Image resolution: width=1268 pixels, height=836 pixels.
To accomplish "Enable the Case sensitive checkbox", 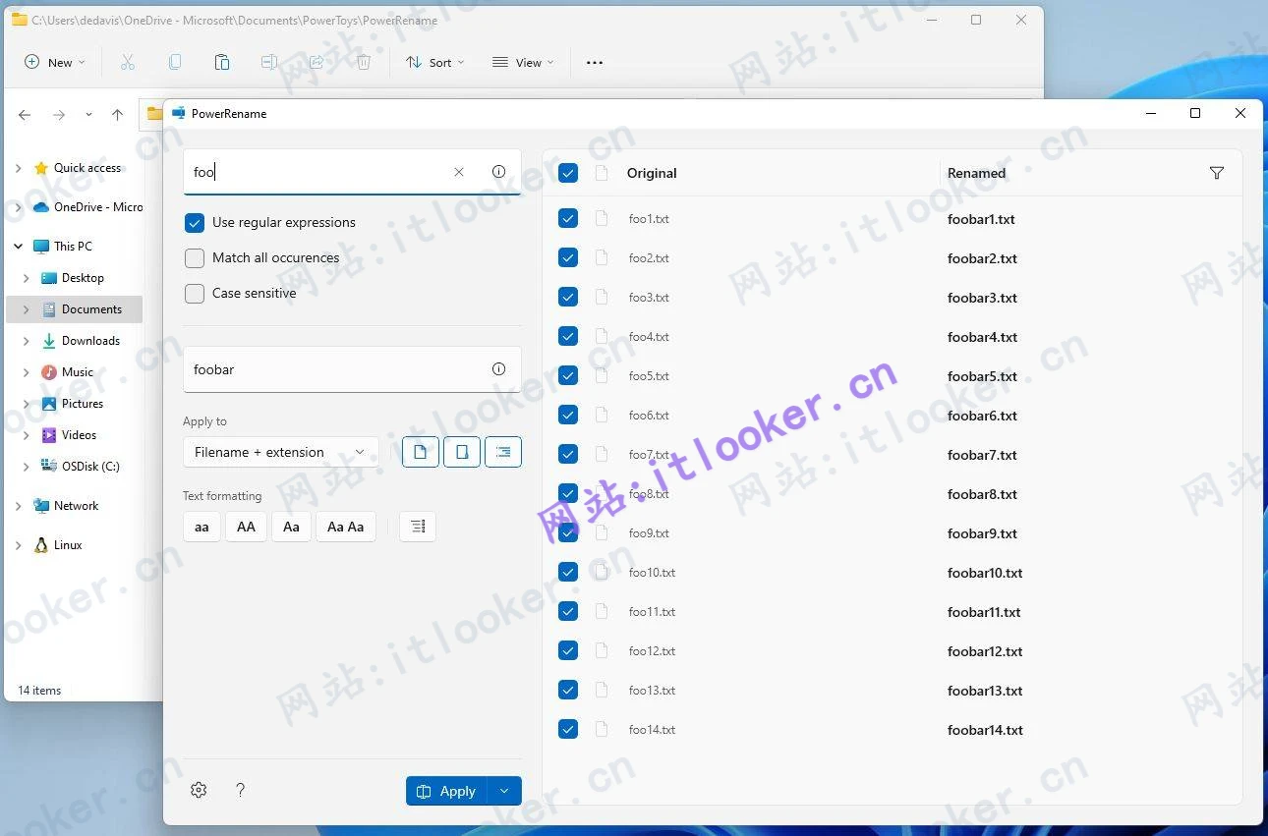I will pos(195,294).
